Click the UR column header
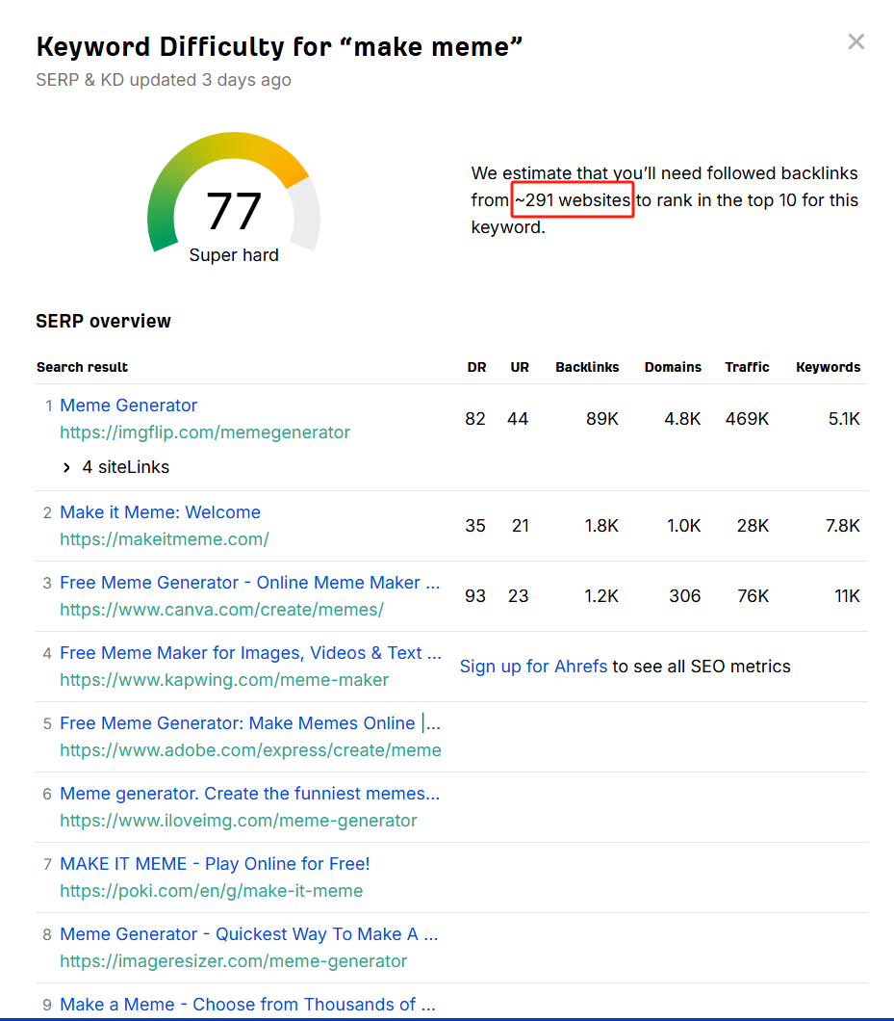The image size is (894, 1021). 520,367
